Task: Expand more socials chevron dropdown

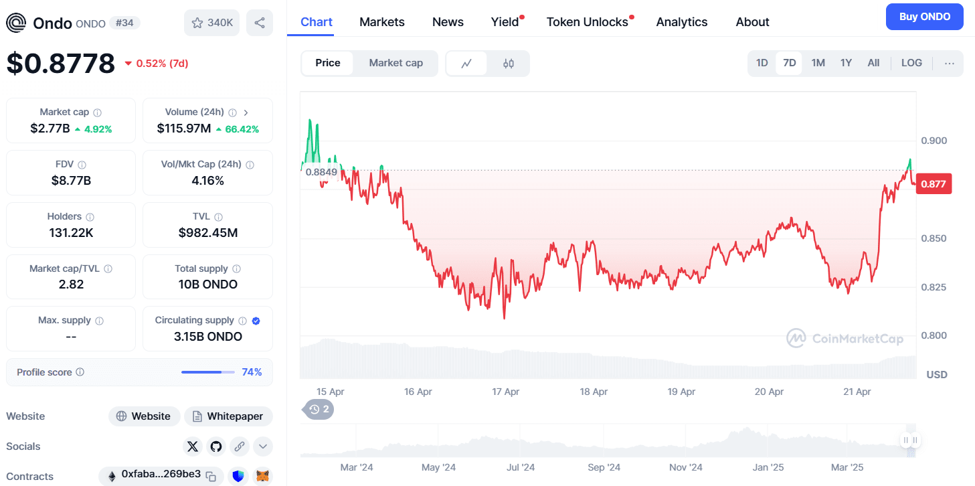Action: (x=262, y=446)
